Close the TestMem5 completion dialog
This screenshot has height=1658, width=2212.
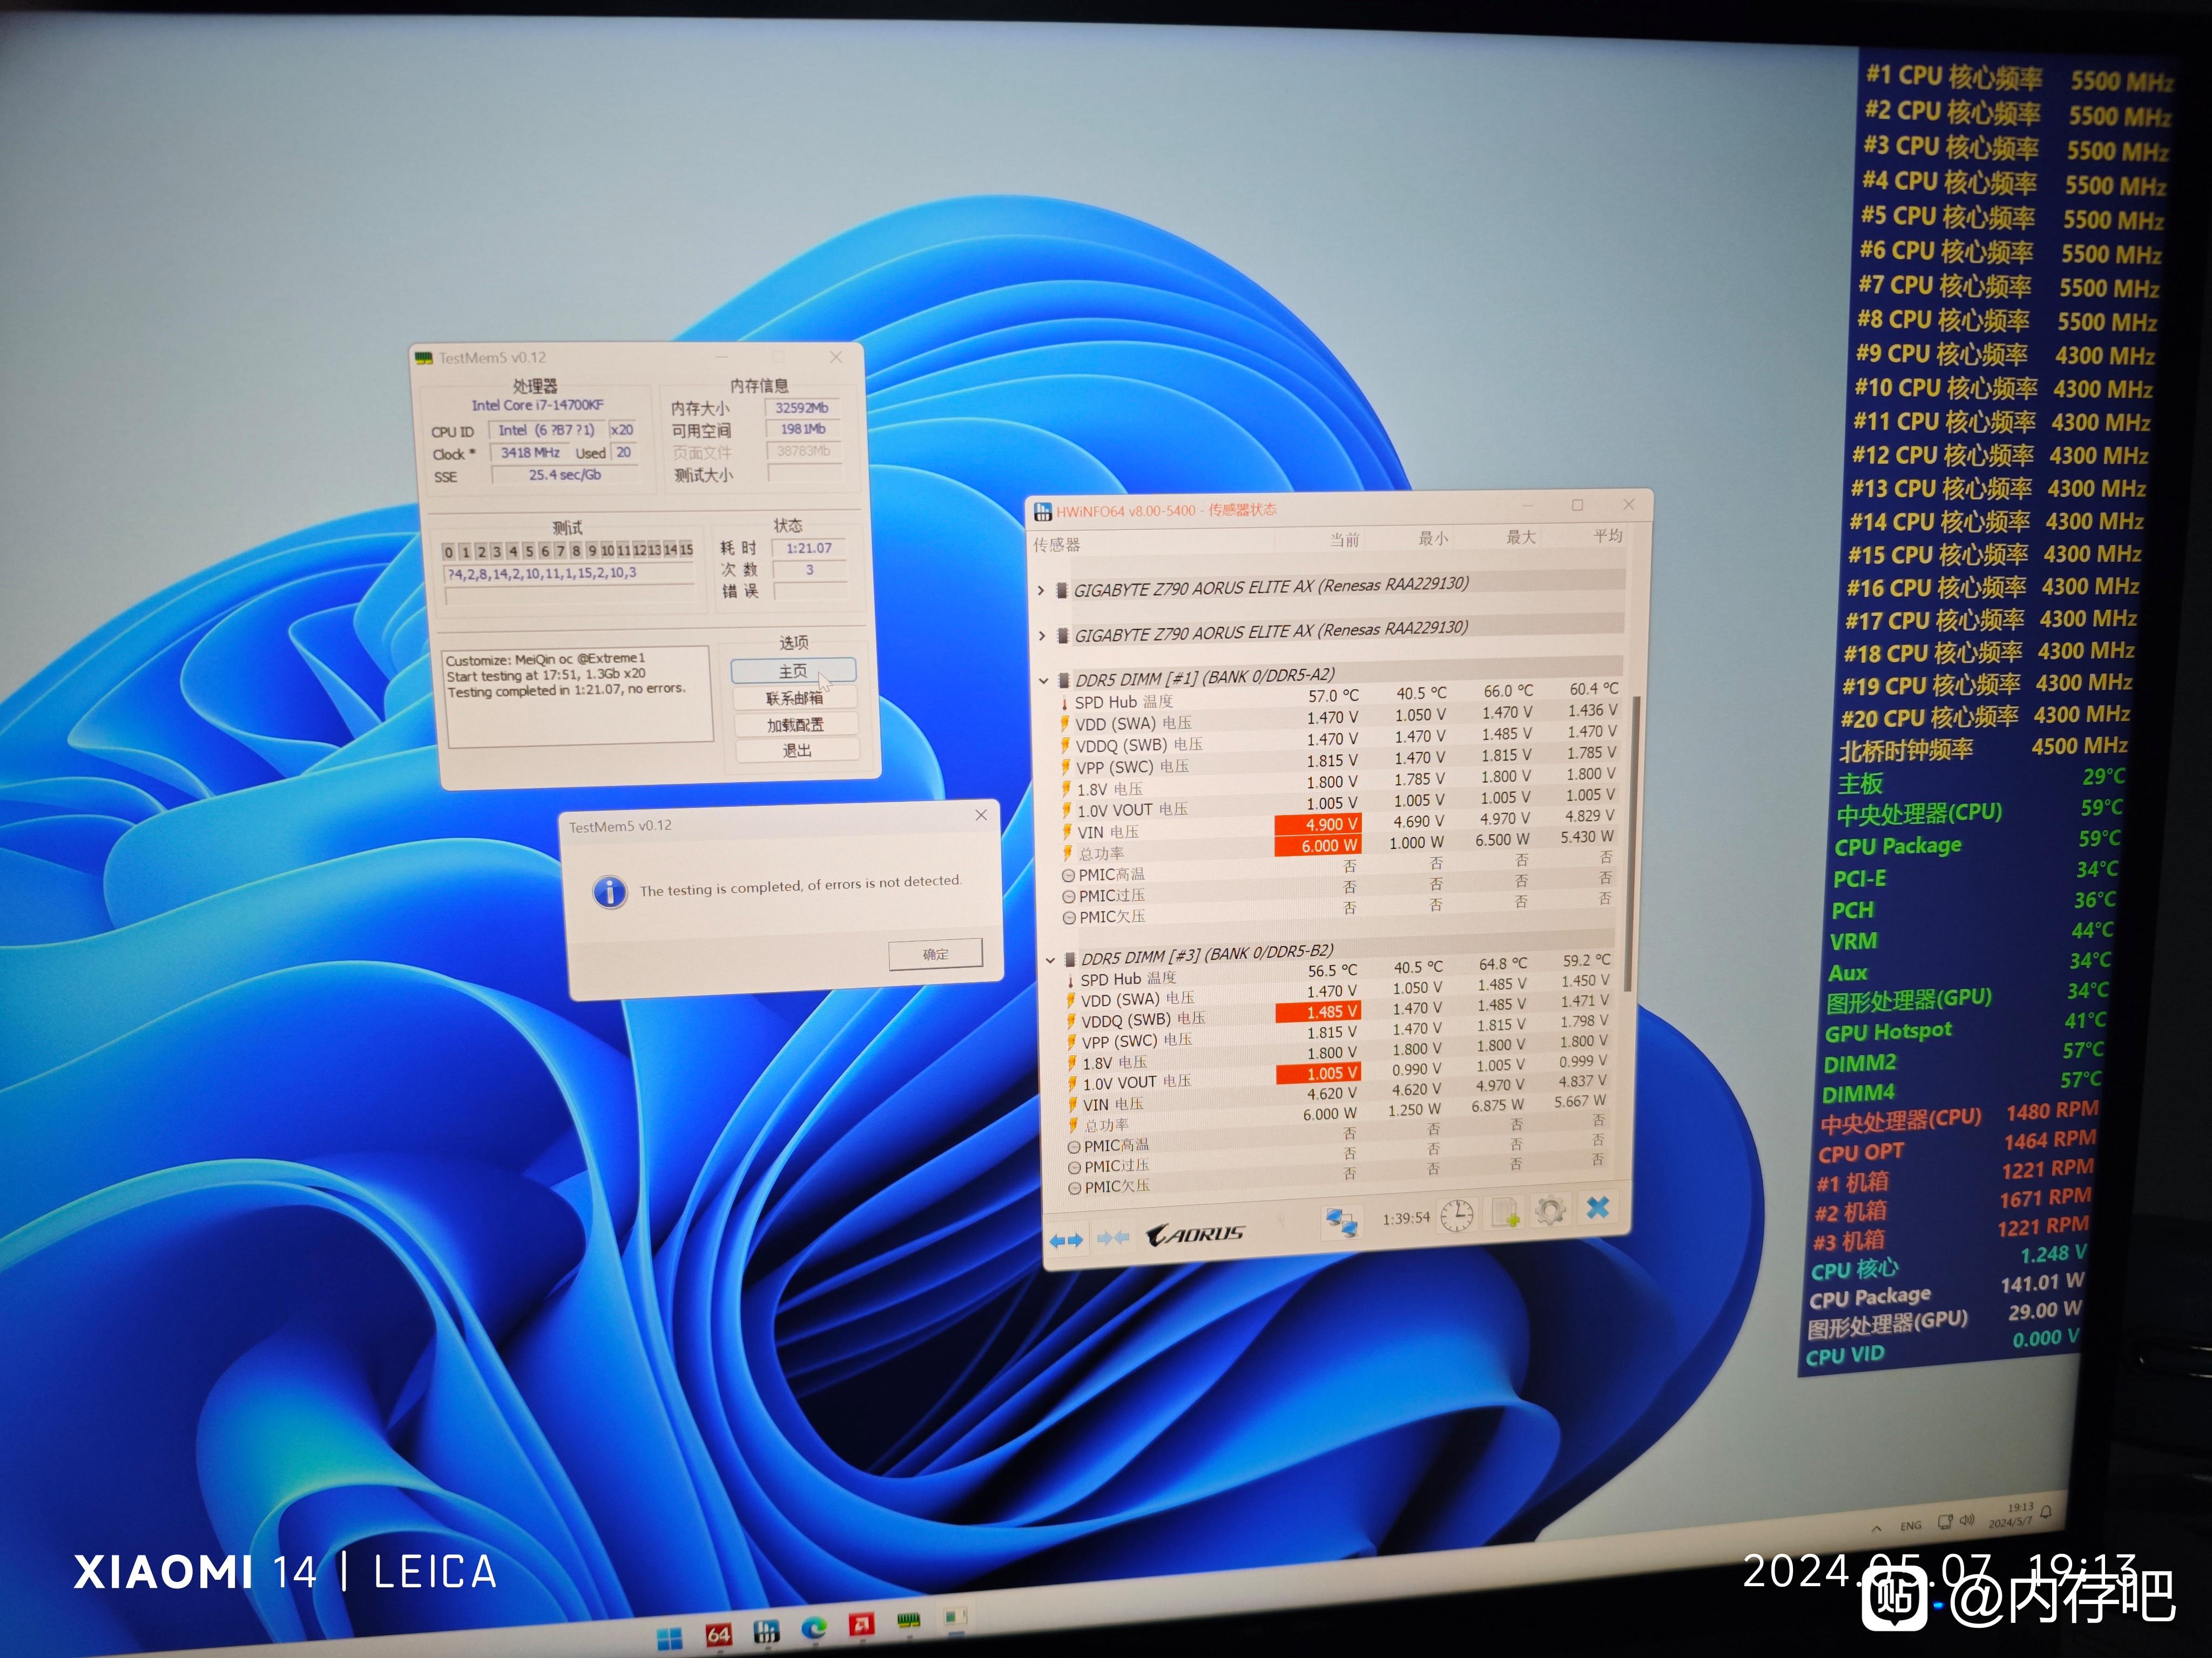(x=981, y=814)
